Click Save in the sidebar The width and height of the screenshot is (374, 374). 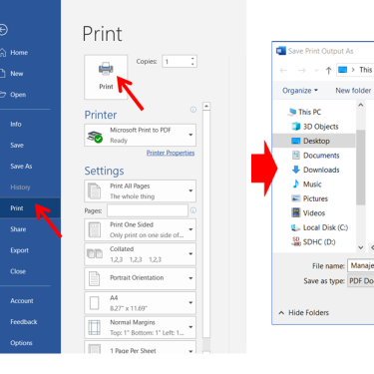(17, 146)
